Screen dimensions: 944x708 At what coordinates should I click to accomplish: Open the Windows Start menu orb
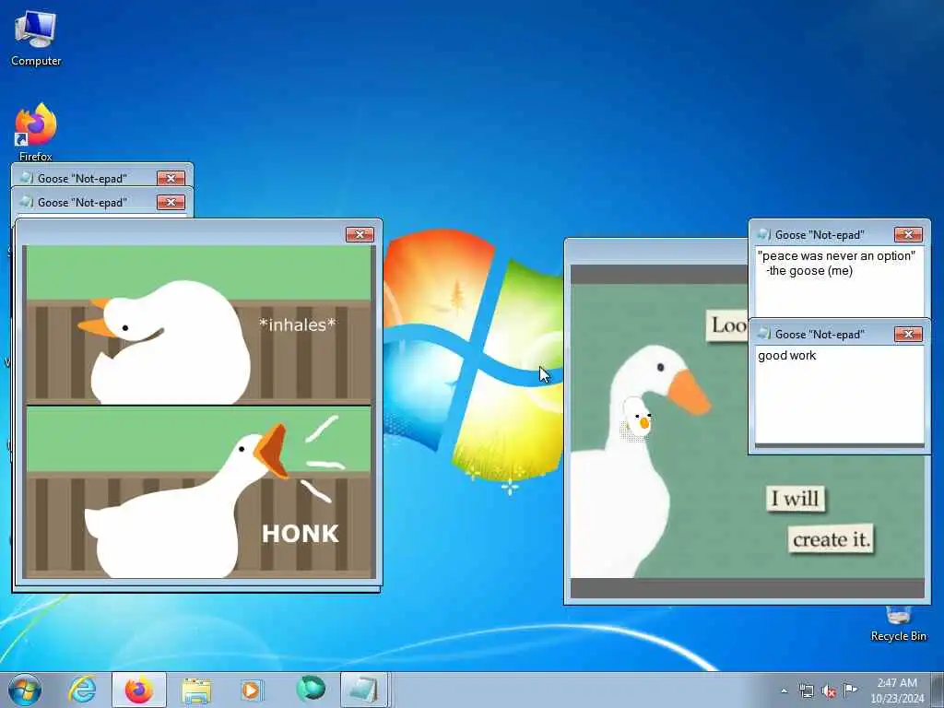coord(25,690)
